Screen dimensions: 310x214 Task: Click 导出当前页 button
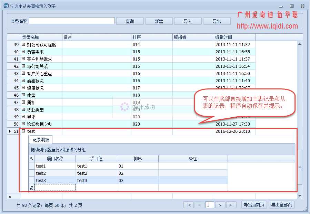254,205
